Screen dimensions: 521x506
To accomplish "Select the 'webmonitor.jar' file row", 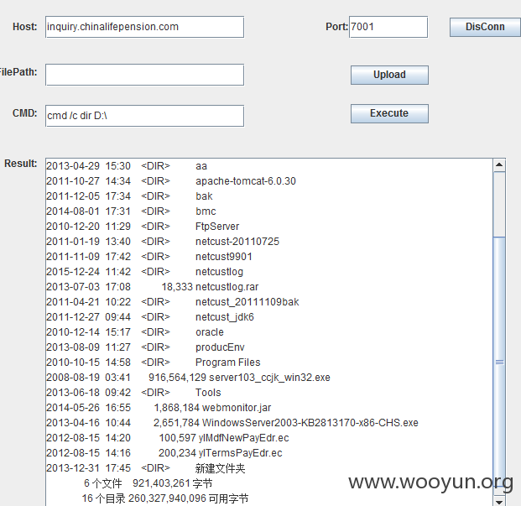I will 159,408.
